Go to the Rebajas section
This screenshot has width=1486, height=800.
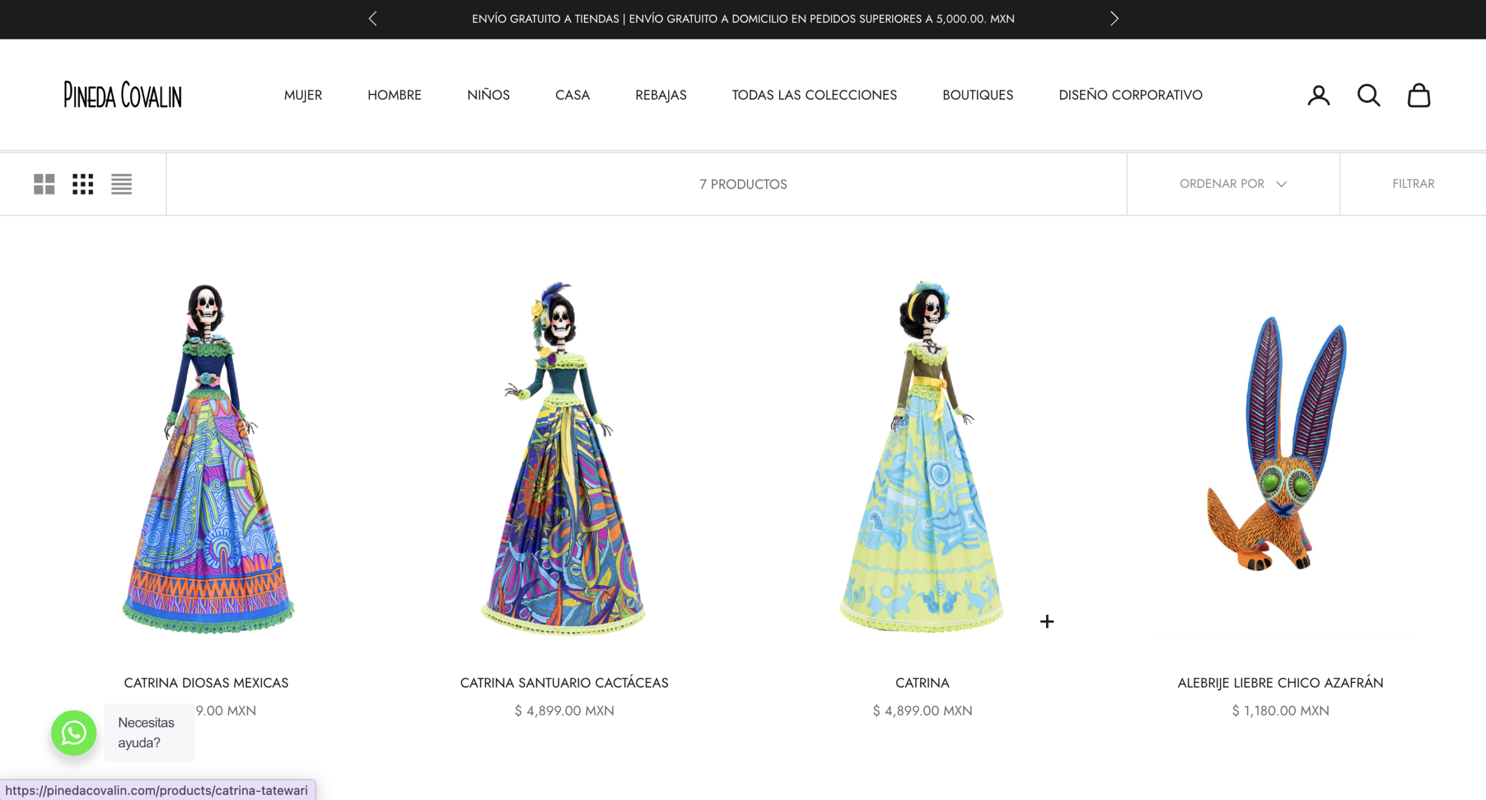pos(661,95)
